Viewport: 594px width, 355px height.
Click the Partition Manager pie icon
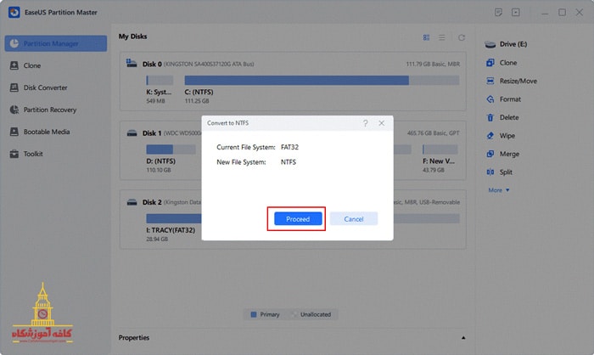coord(14,43)
